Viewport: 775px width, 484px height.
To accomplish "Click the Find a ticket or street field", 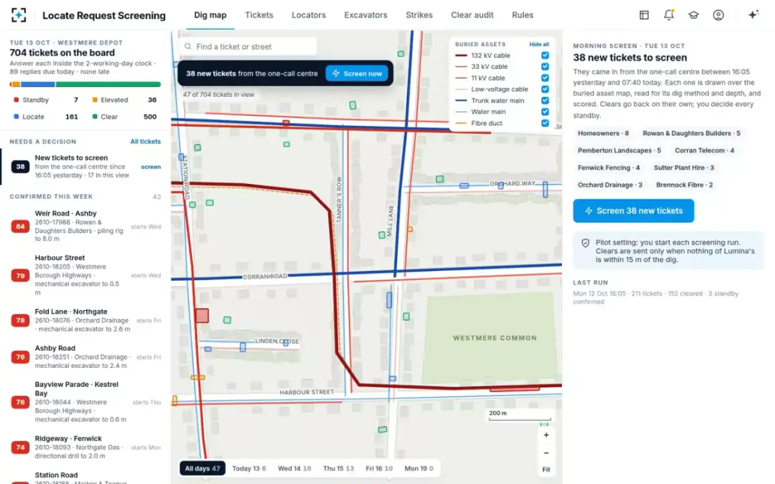I will click(247, 46).
